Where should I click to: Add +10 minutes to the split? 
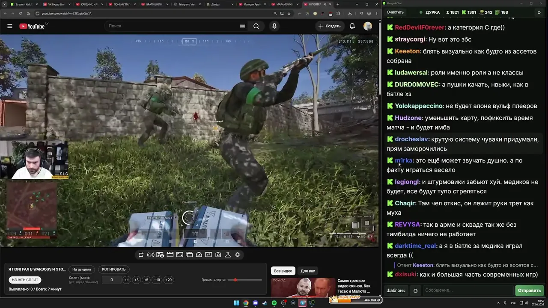(x=157, y=280)
